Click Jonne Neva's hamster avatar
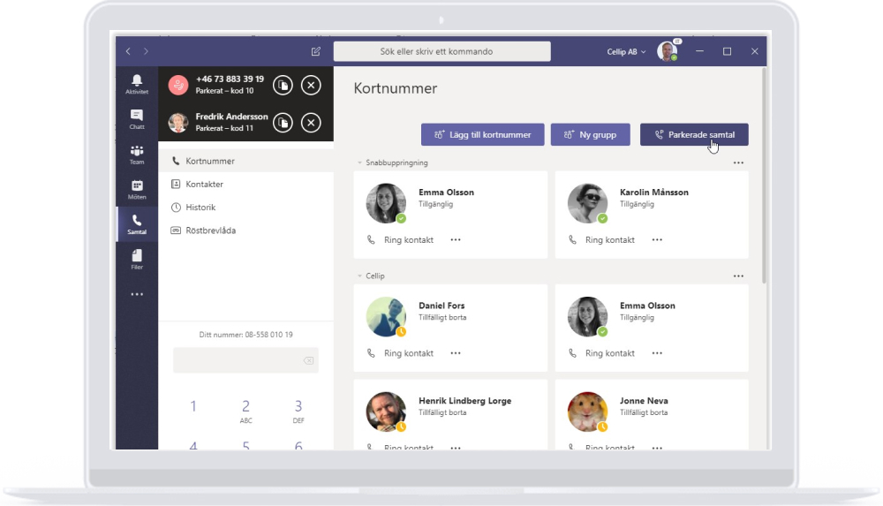The height and width of the screenshot is (506, 883). tap(587, 412)
